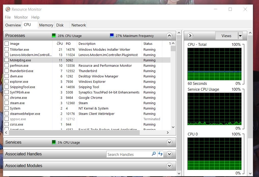Click process list horizontal scroll left arrow
The image size is (259, 177).
click(6, 132)
